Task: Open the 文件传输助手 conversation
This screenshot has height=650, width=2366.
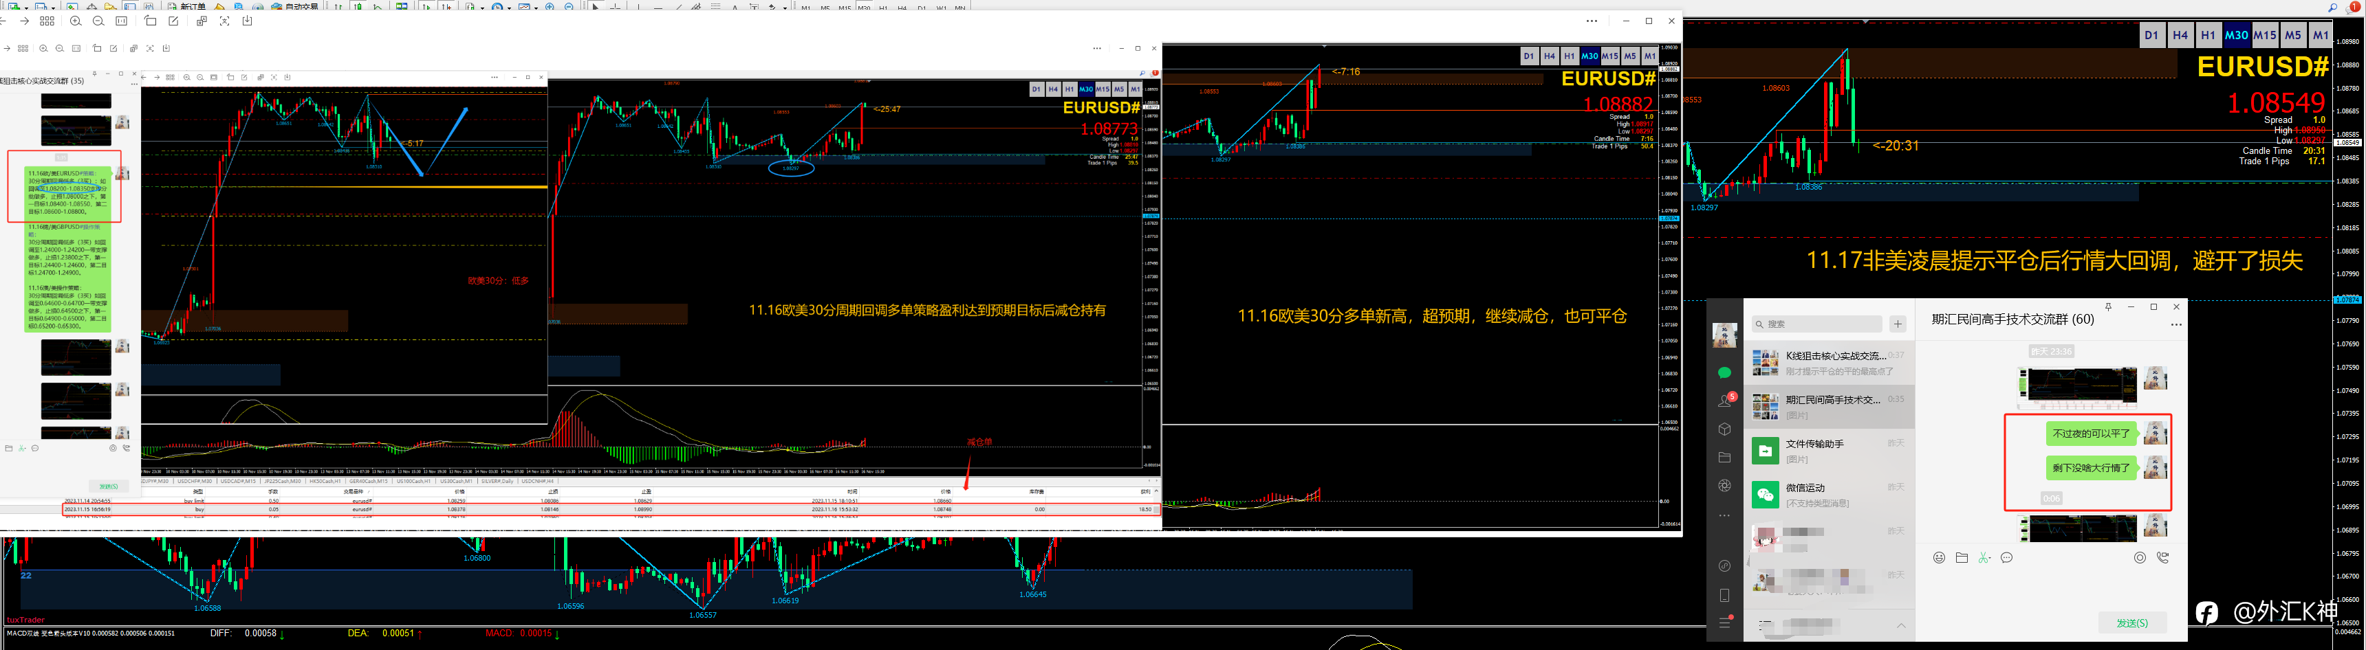Action: 1829,451
